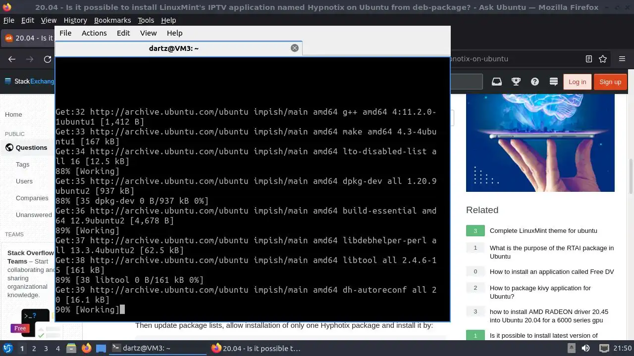Open the terminal View menu
This screenshot has height=356, width=634.
(148, 33)
